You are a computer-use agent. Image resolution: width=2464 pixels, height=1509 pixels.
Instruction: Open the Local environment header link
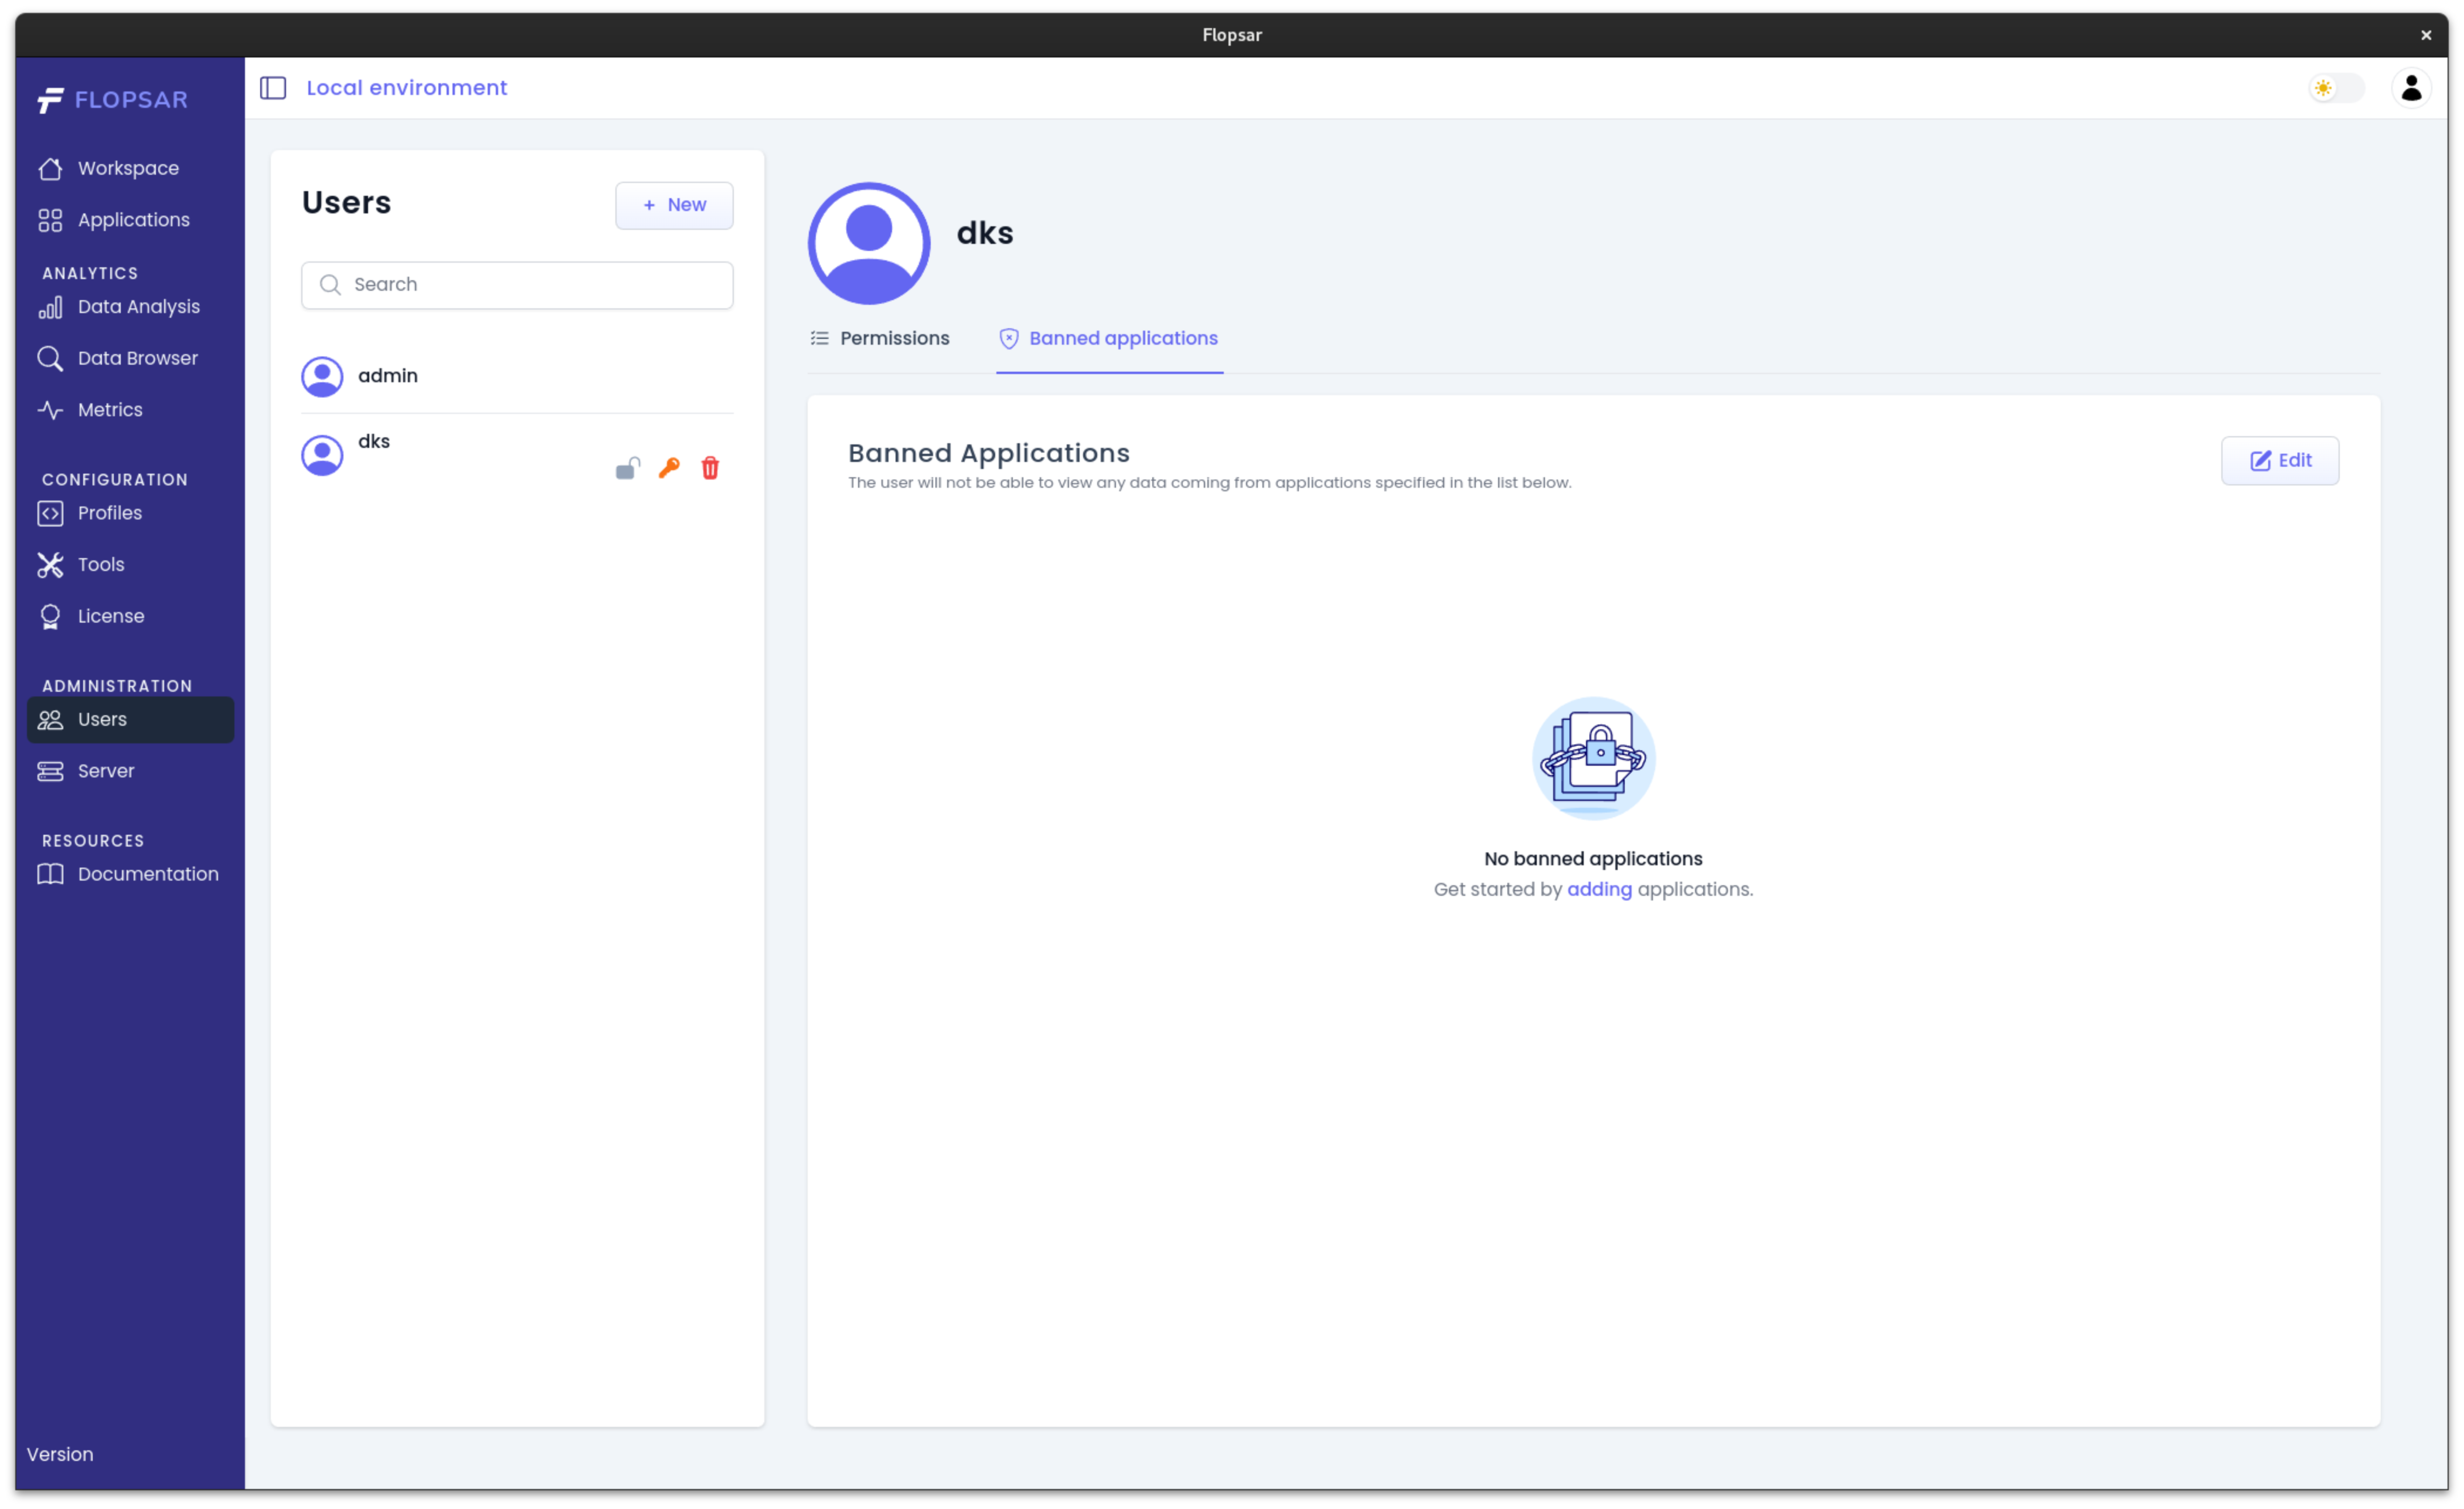[x=406, y=88]
